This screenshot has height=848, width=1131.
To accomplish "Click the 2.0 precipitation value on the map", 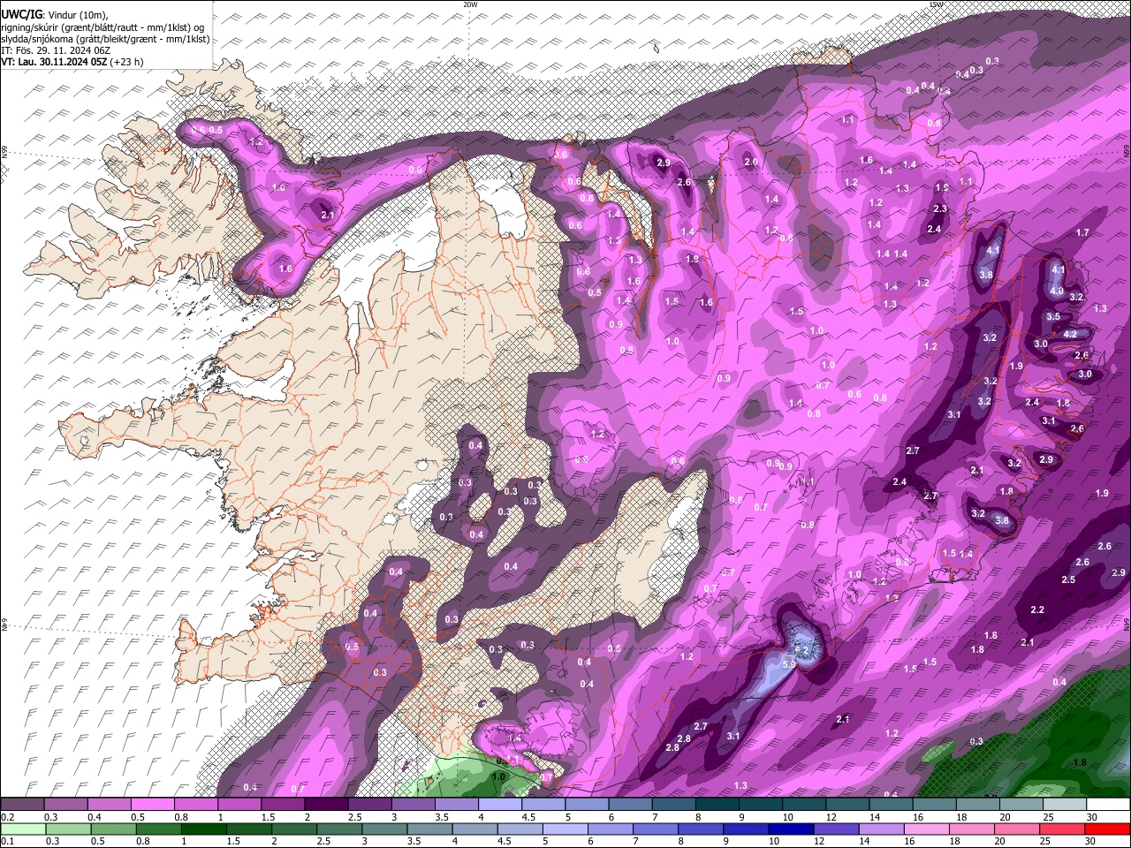I will pos(751,163).
